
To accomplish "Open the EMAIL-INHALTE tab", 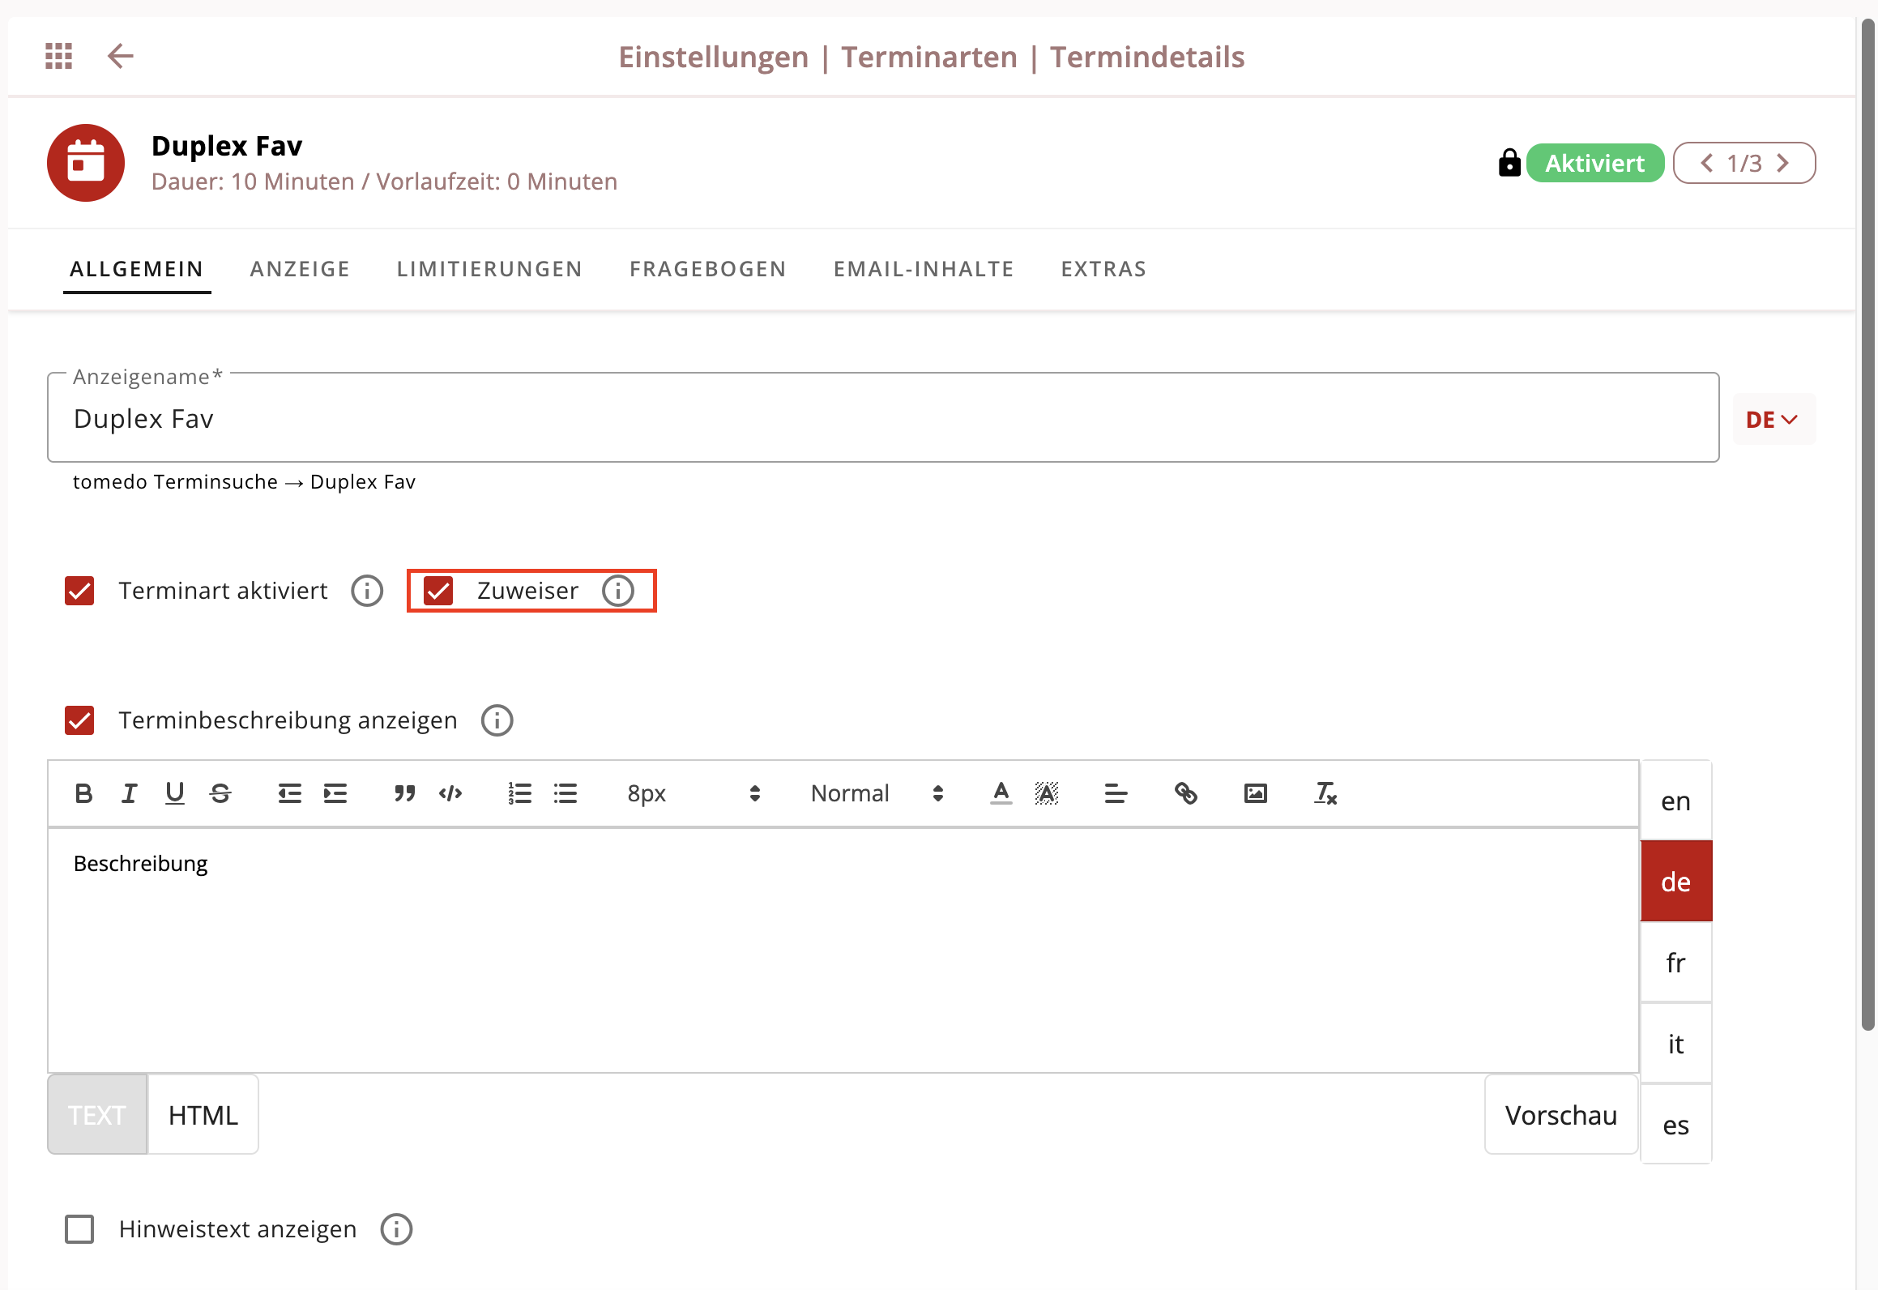I will (x=924, y=269).
